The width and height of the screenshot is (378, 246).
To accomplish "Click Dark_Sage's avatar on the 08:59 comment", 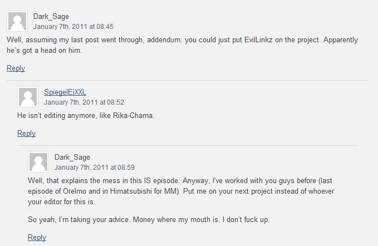I will pos(38,162).
